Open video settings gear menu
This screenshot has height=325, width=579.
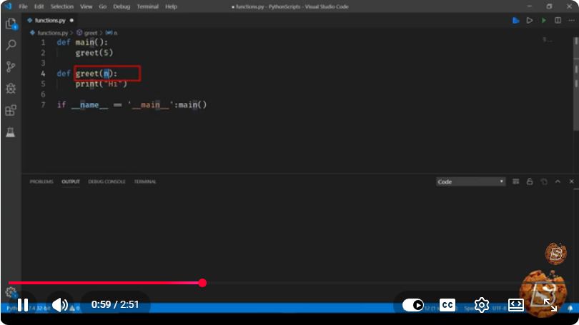[x=482, y=305]
